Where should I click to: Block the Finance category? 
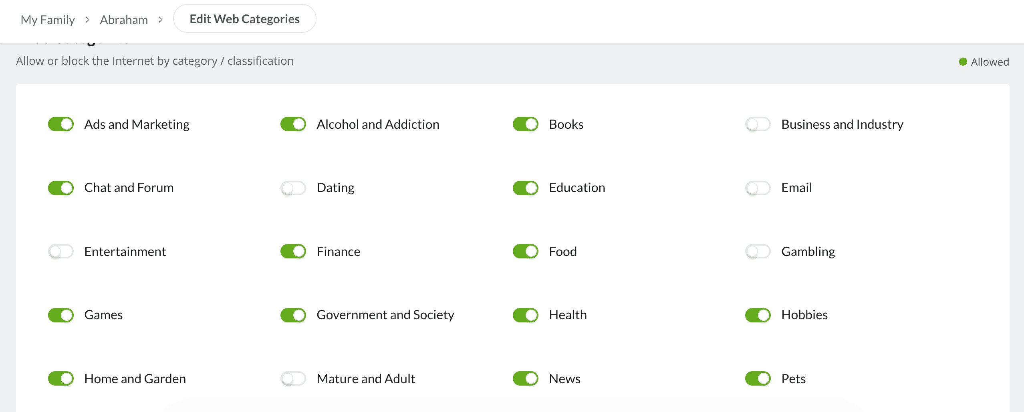(293, 251)
